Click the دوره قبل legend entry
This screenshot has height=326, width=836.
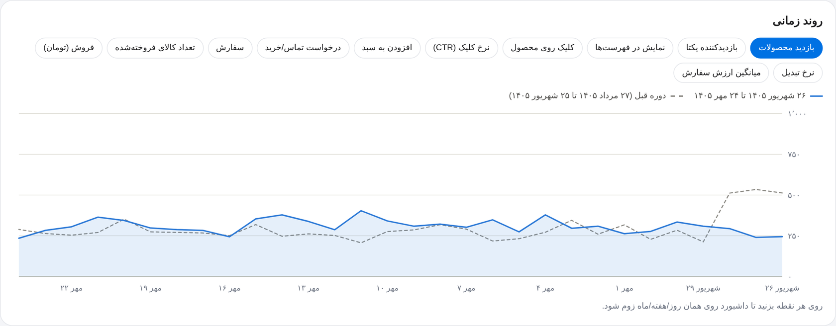click(596, 95)
